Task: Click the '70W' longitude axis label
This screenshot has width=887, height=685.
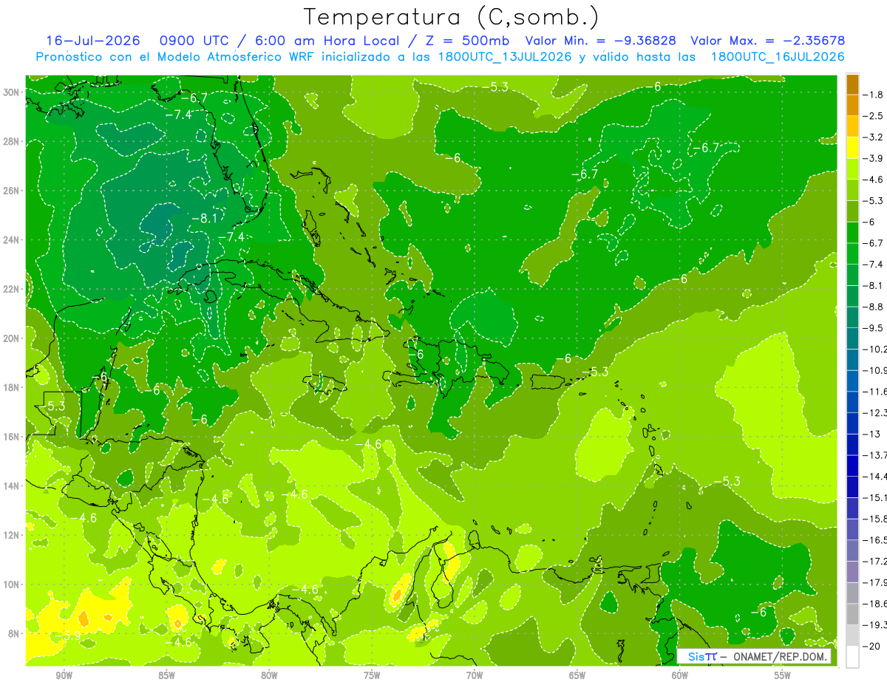Action: 475,675
